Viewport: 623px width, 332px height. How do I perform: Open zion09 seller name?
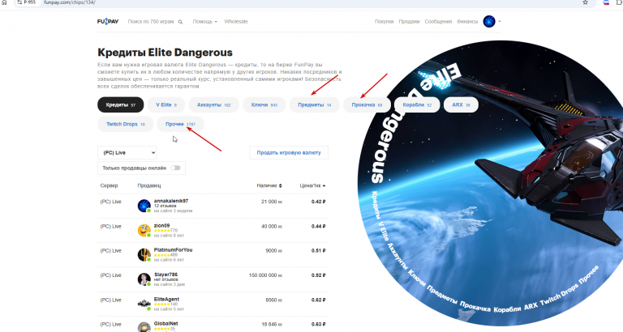(x=161, y=226)
